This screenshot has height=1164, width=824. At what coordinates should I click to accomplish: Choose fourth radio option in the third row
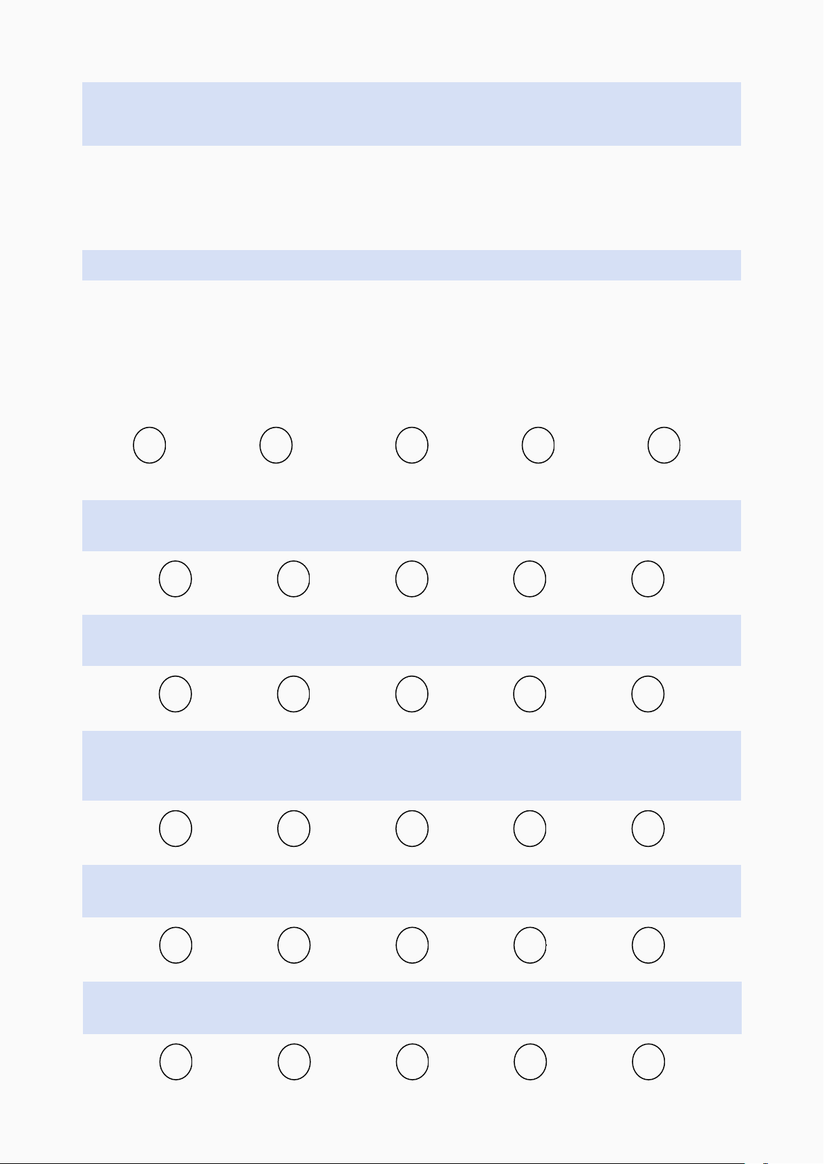(x=530, y=694)
